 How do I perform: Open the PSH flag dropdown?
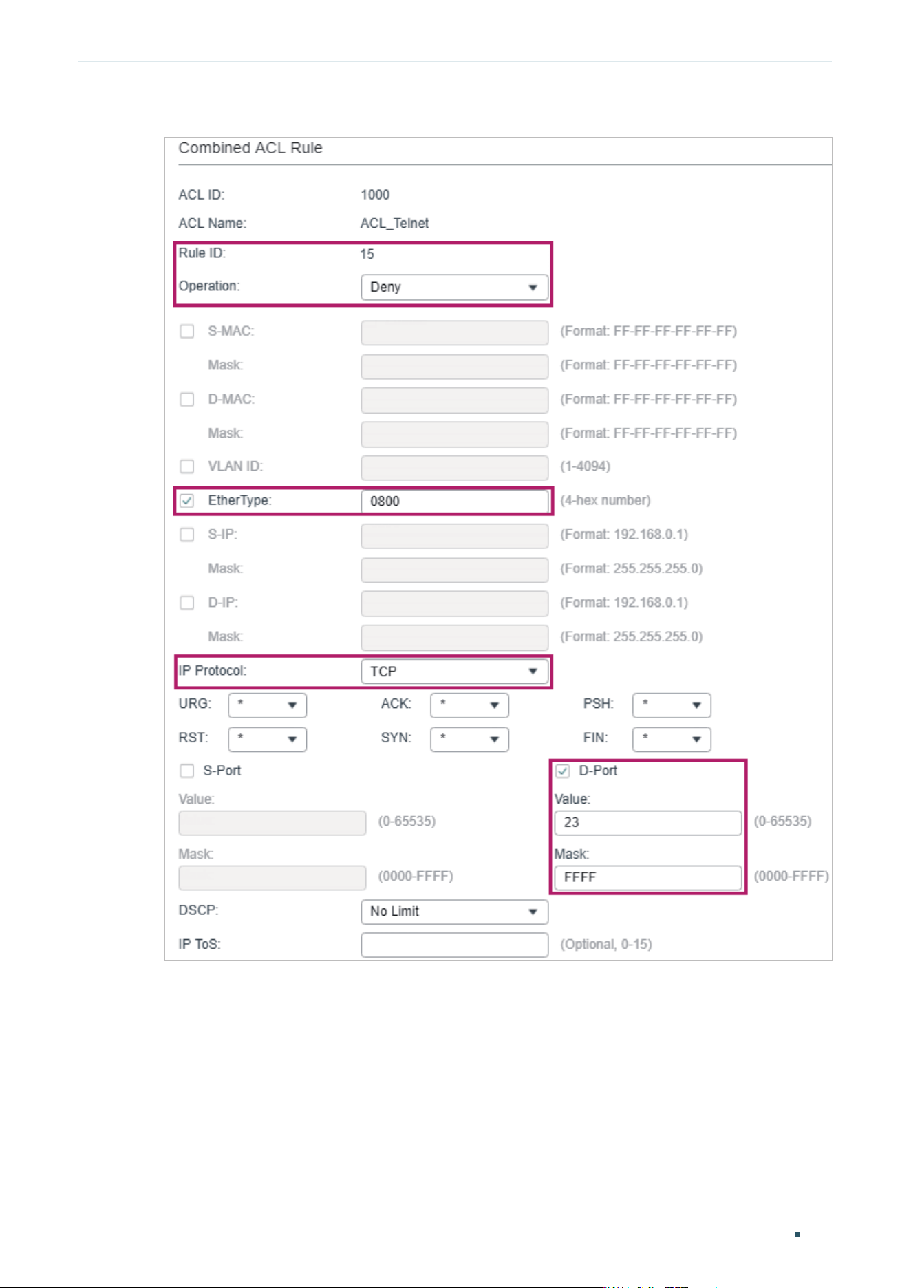coord(672,705)
